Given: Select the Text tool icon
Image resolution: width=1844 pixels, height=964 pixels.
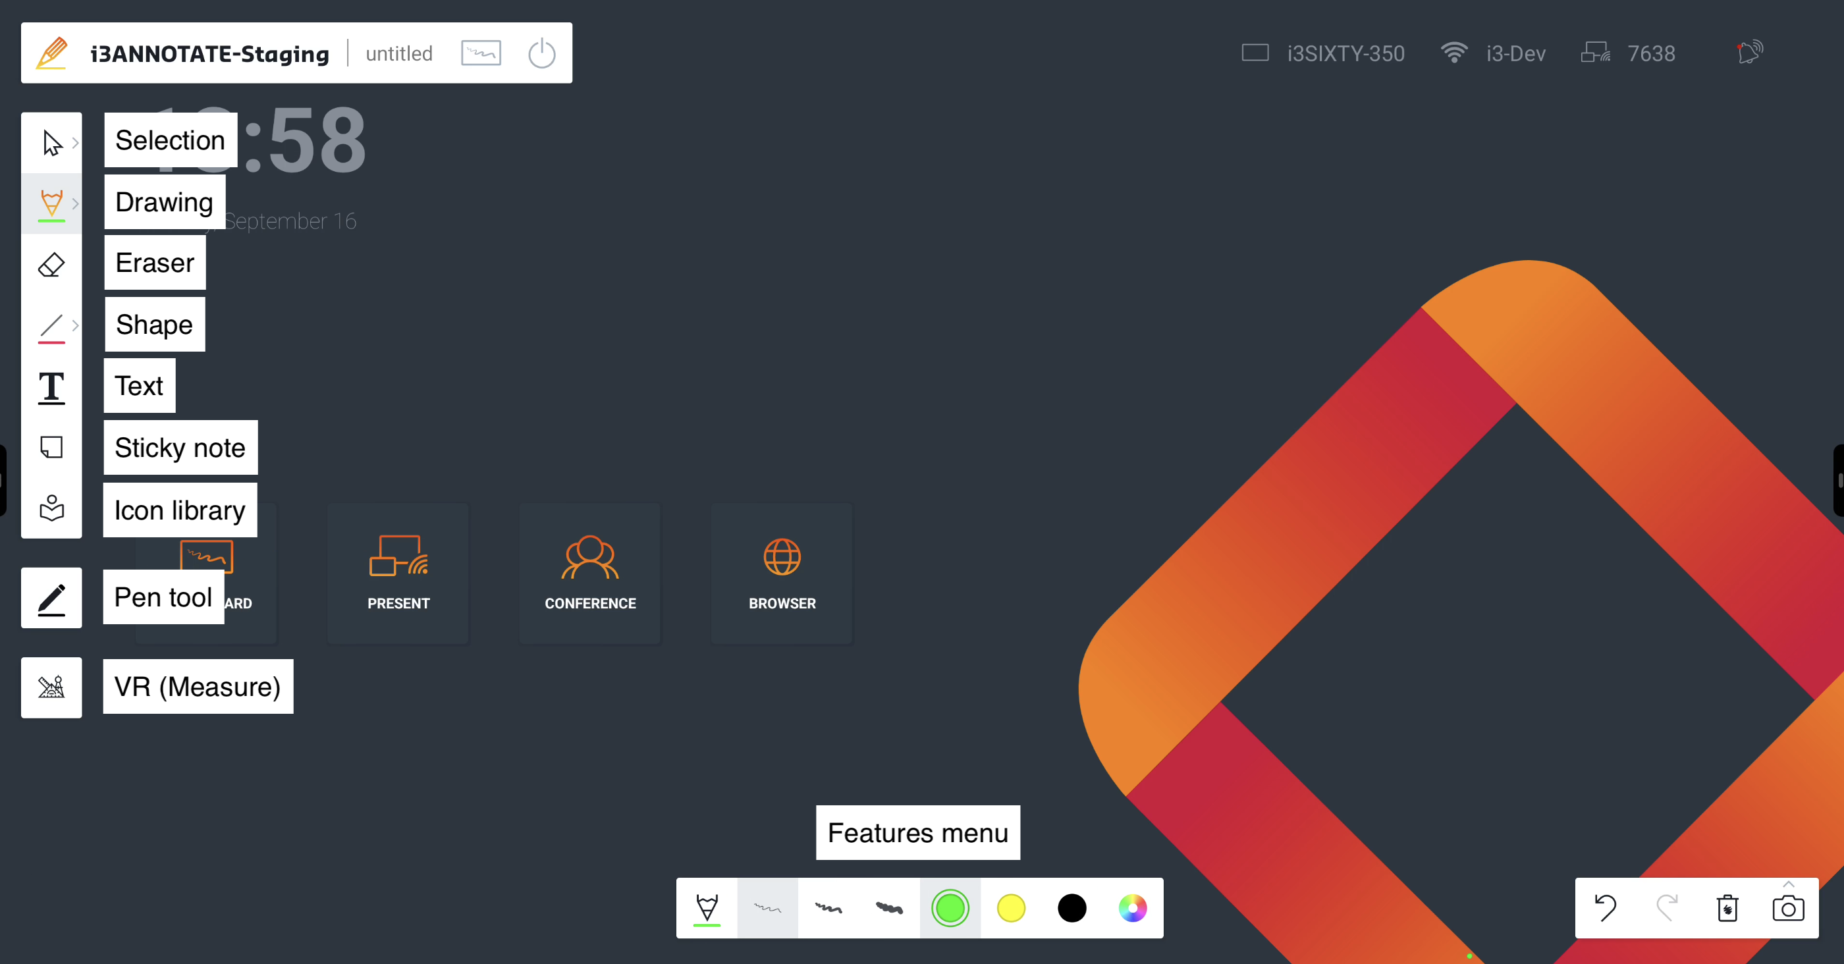Looking at the screenshot, I should 51,387.
